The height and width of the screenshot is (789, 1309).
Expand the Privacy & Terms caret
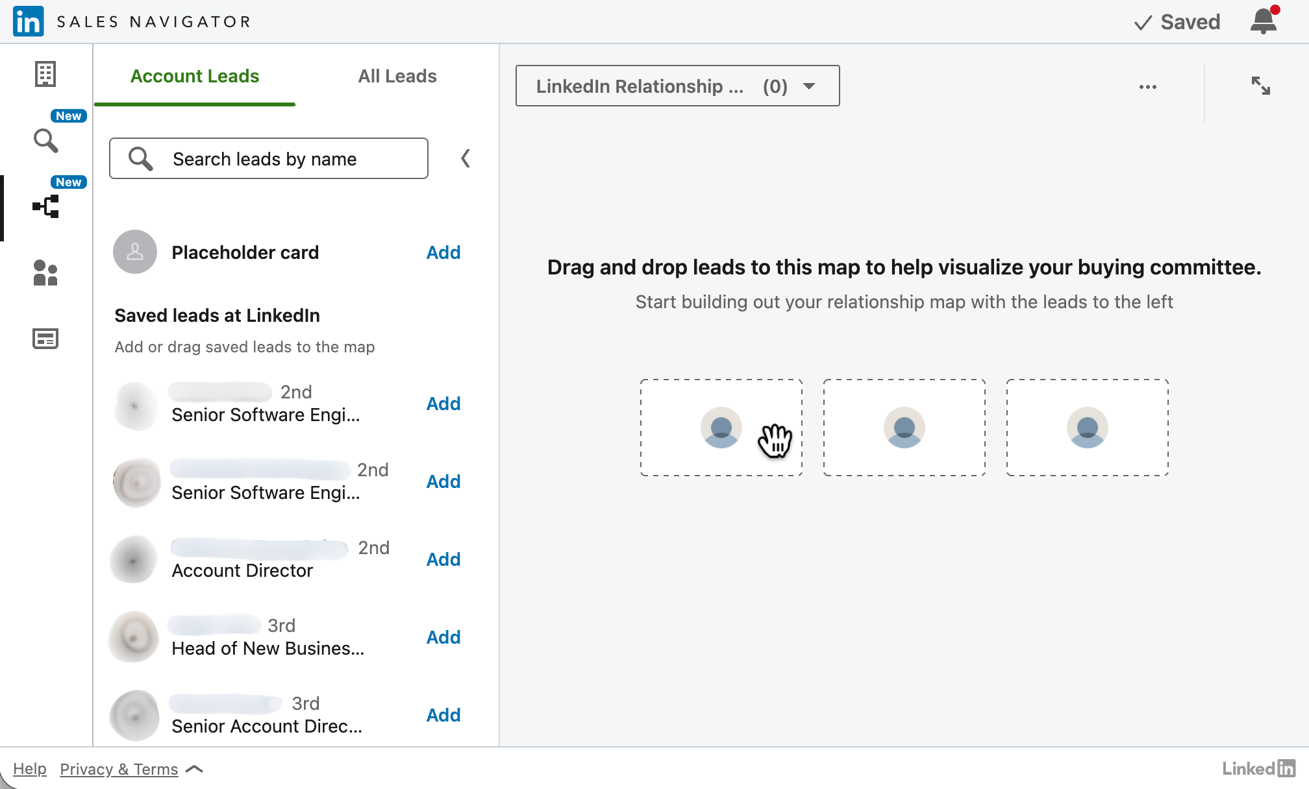(x=194, y=769)
